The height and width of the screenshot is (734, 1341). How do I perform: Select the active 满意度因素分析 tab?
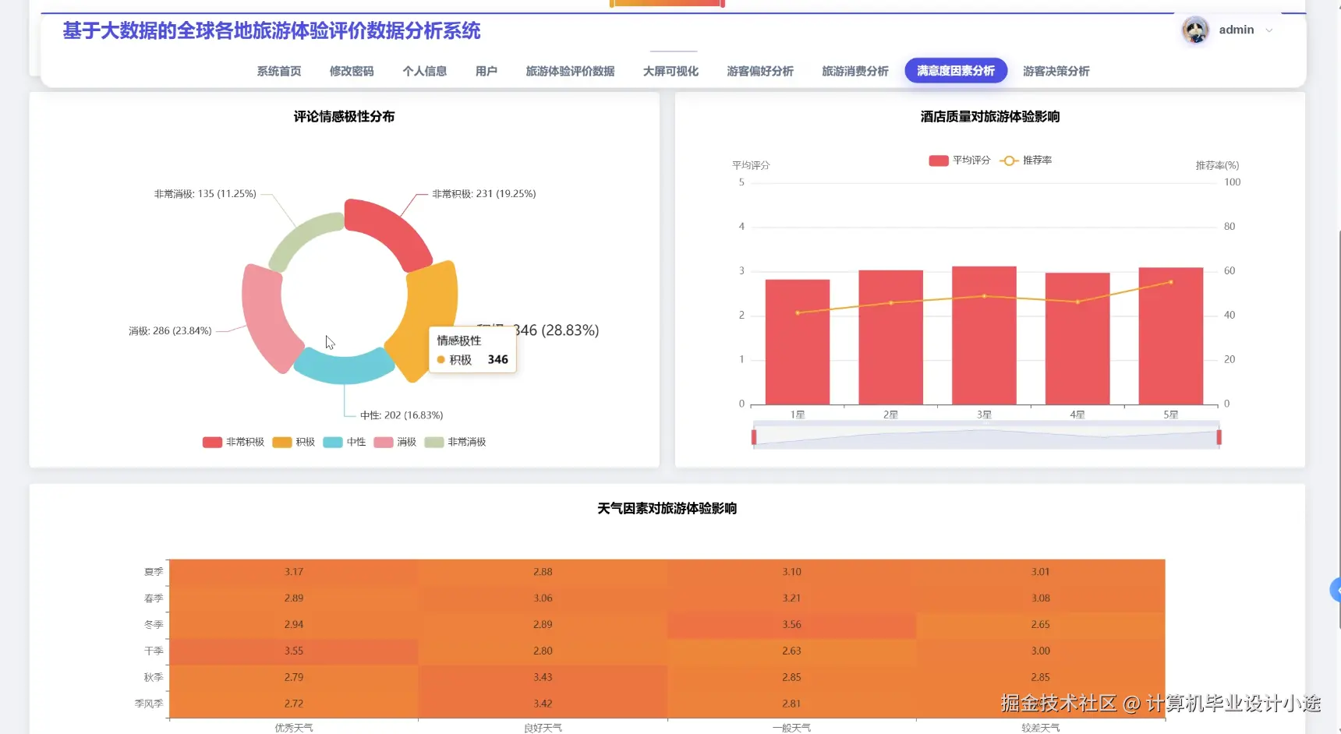(x=956, y=71)
